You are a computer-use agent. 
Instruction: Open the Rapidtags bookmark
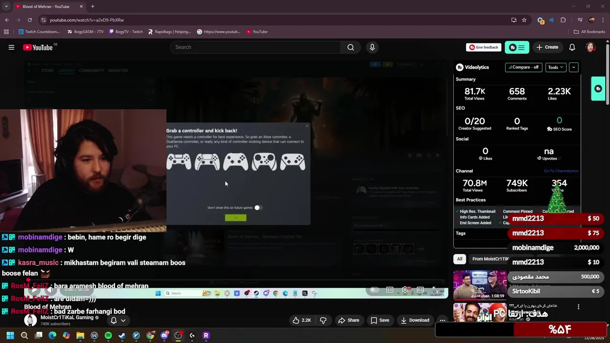(x=169, y=32)
